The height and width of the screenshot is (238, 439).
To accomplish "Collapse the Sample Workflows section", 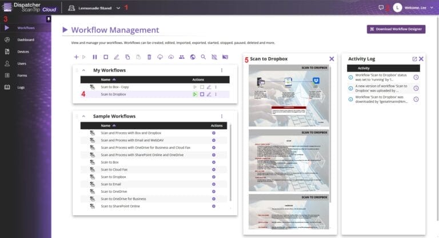I will (83, 116).
